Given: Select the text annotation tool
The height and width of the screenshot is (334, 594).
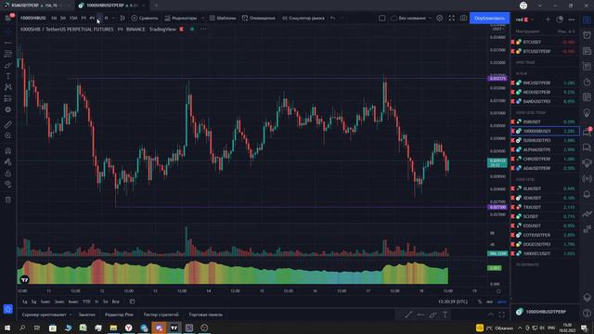Looking at the screenshot, I should pos(8,76).
